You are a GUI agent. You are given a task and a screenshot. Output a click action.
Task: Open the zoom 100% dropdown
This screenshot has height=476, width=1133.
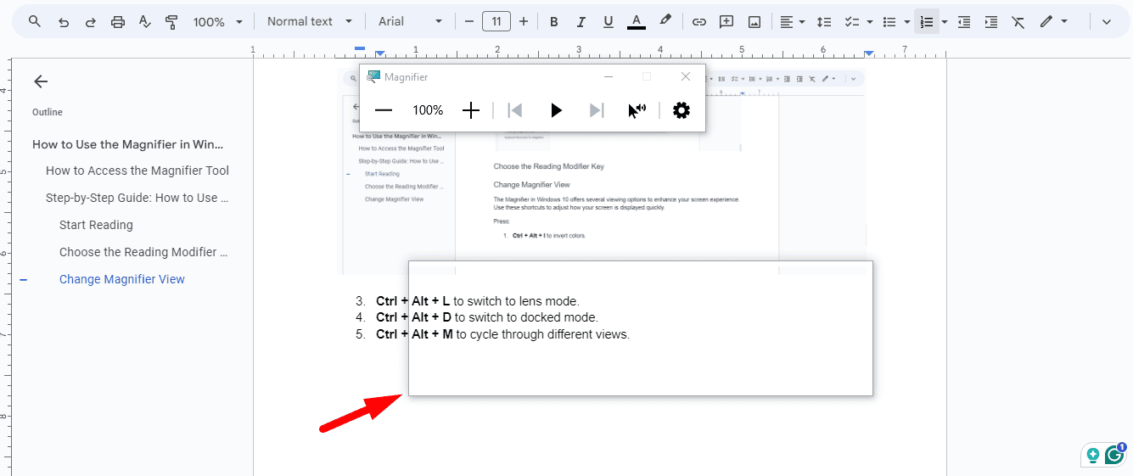(217, 22)
